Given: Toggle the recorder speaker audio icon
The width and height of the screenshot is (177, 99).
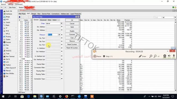Looking at the screenshot, I should 169,56.
